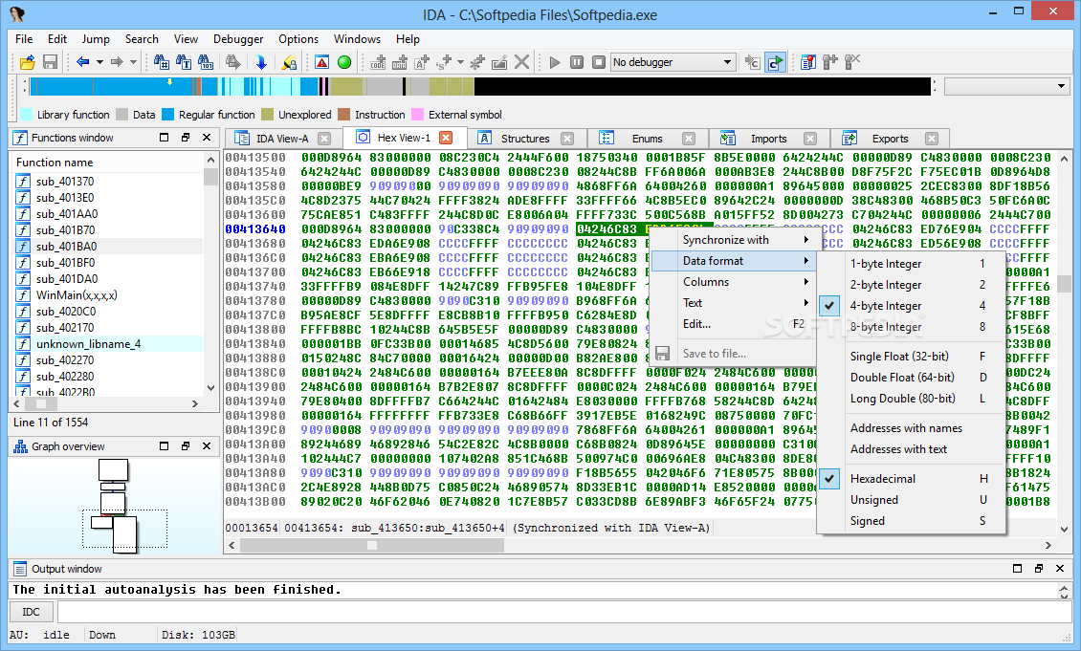Jump back with the blue left arrow

[x=82, y=62]
